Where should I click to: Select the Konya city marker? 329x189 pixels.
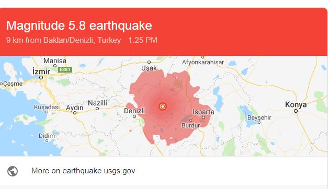[296, 111]
